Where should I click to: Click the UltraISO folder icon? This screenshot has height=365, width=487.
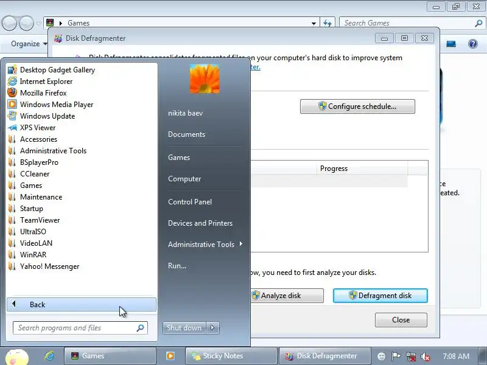[12, 232]
